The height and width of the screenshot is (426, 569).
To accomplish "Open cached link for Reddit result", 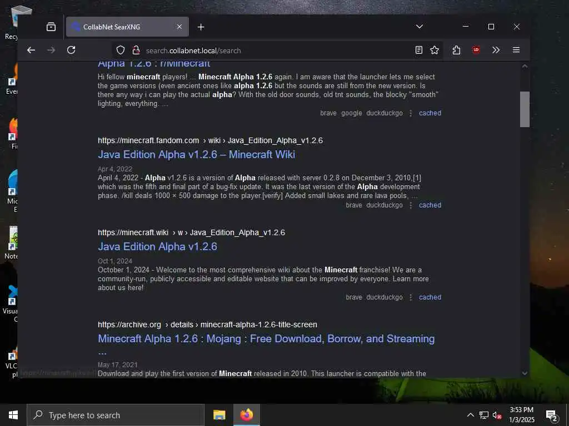I will [x=430, y=113].
